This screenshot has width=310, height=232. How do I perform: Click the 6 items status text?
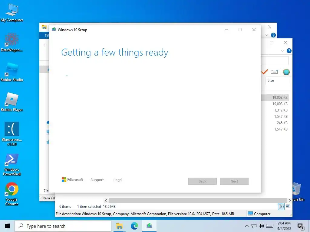(x=65, y=207)
